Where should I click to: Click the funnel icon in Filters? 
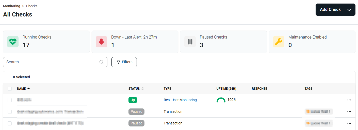pyautogui.click(x=118, y=62)
